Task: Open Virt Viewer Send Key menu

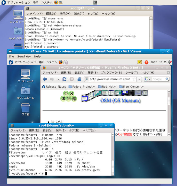Action: pyautogui.click(x=24, y=57)
